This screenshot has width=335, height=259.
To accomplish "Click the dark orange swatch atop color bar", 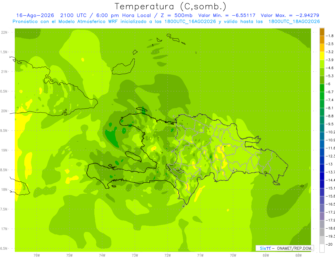I will 322,32.
